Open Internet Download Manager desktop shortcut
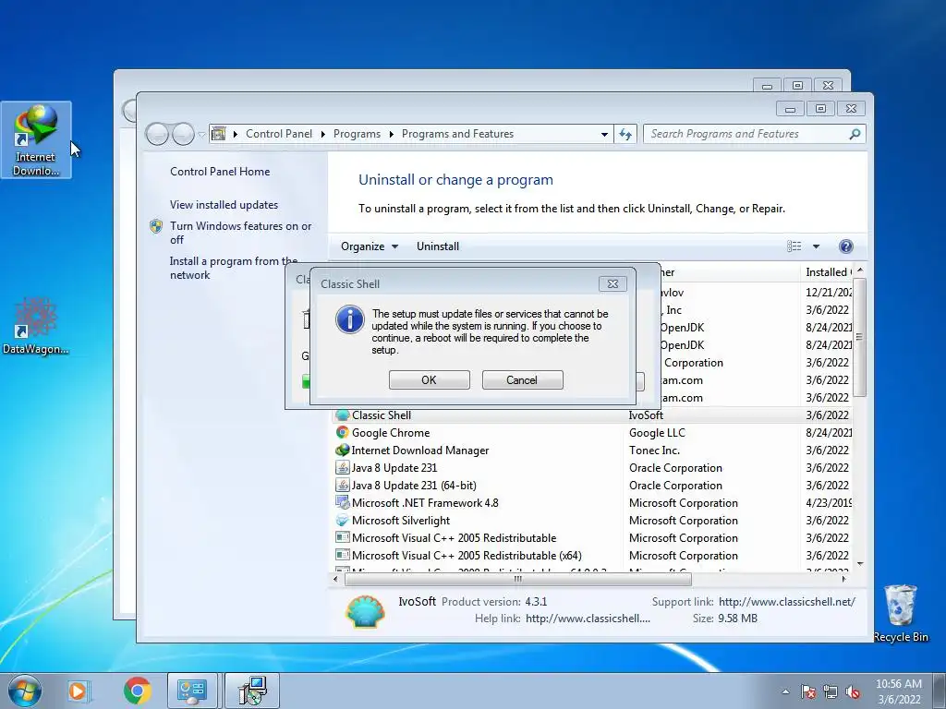The width and height of the screenshot is (946, 709). 36,140
